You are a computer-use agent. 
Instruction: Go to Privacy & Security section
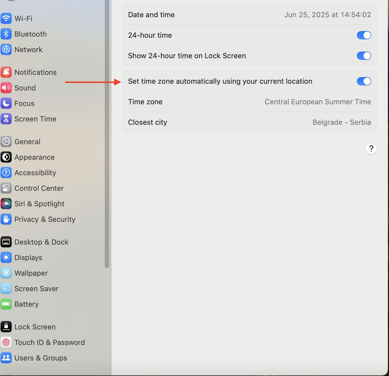pyautogui.click(x=45, y=219)
